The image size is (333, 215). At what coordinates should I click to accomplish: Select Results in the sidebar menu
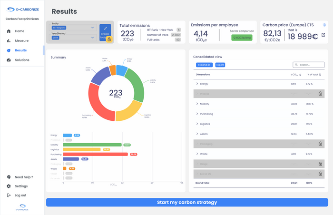21,50
